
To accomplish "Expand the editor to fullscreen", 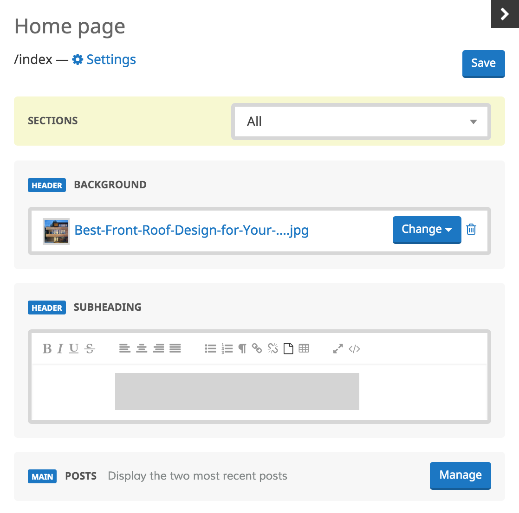I will tap(338, 349).
